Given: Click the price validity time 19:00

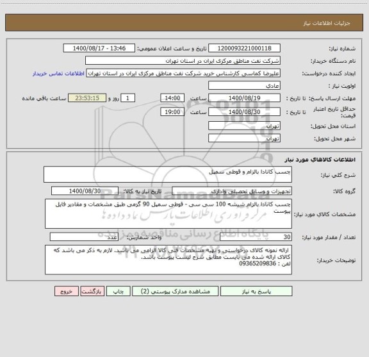Looking at the screenshot, I should (x=172, y=112).
